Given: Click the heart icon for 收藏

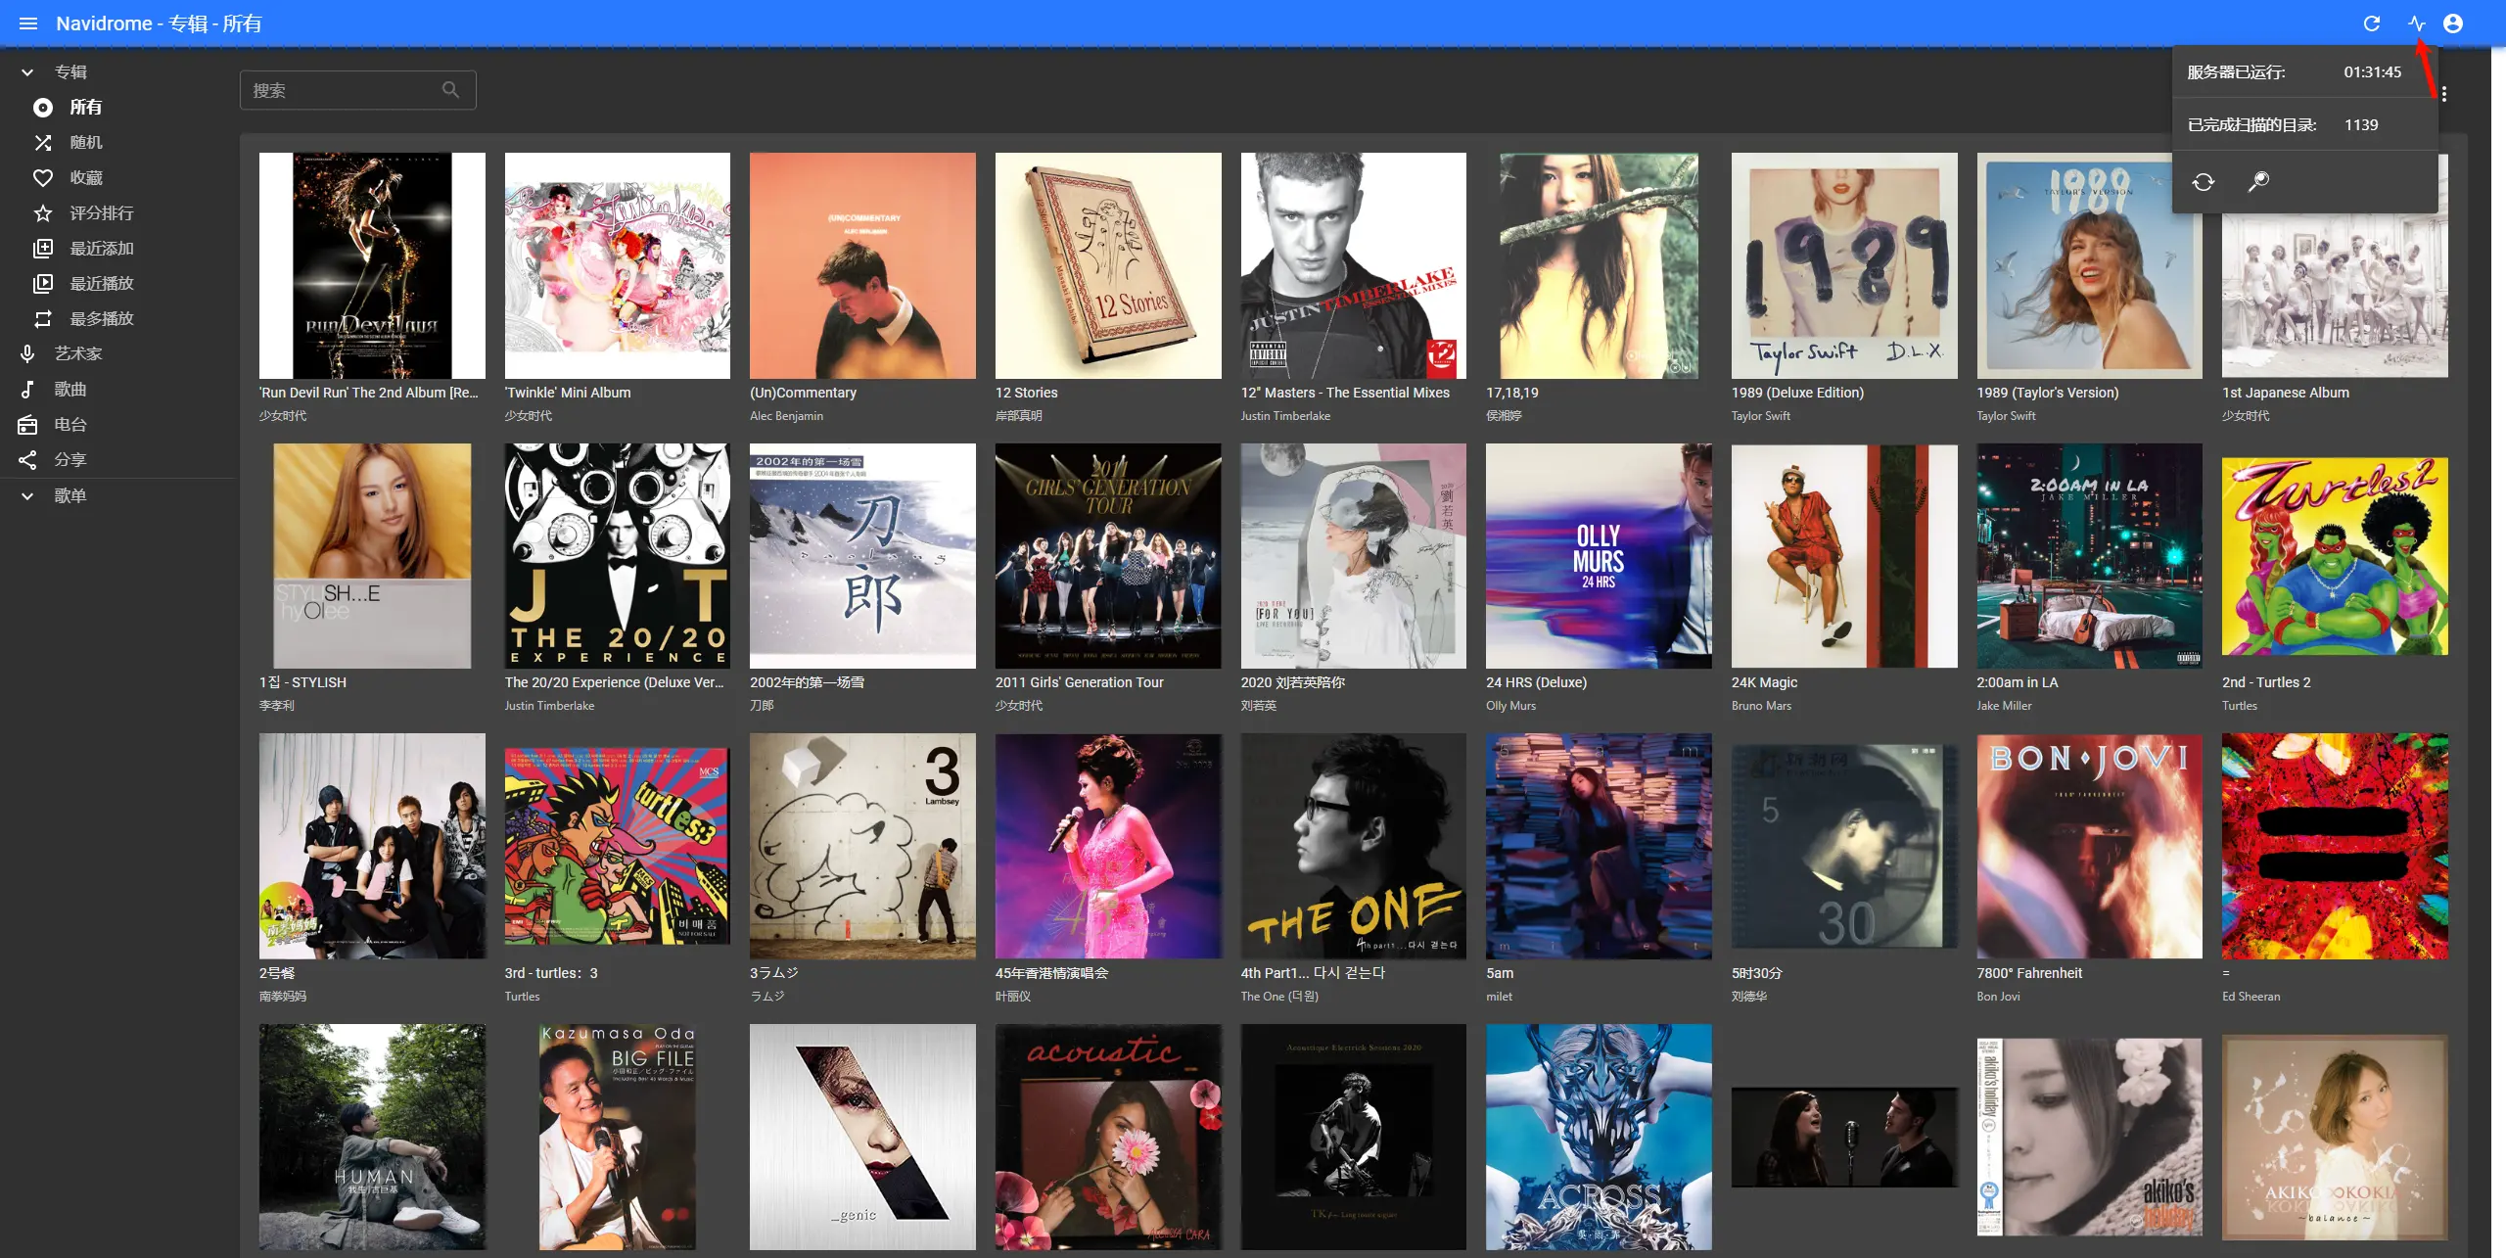Looking at the screenshot, I should [43, 178].
